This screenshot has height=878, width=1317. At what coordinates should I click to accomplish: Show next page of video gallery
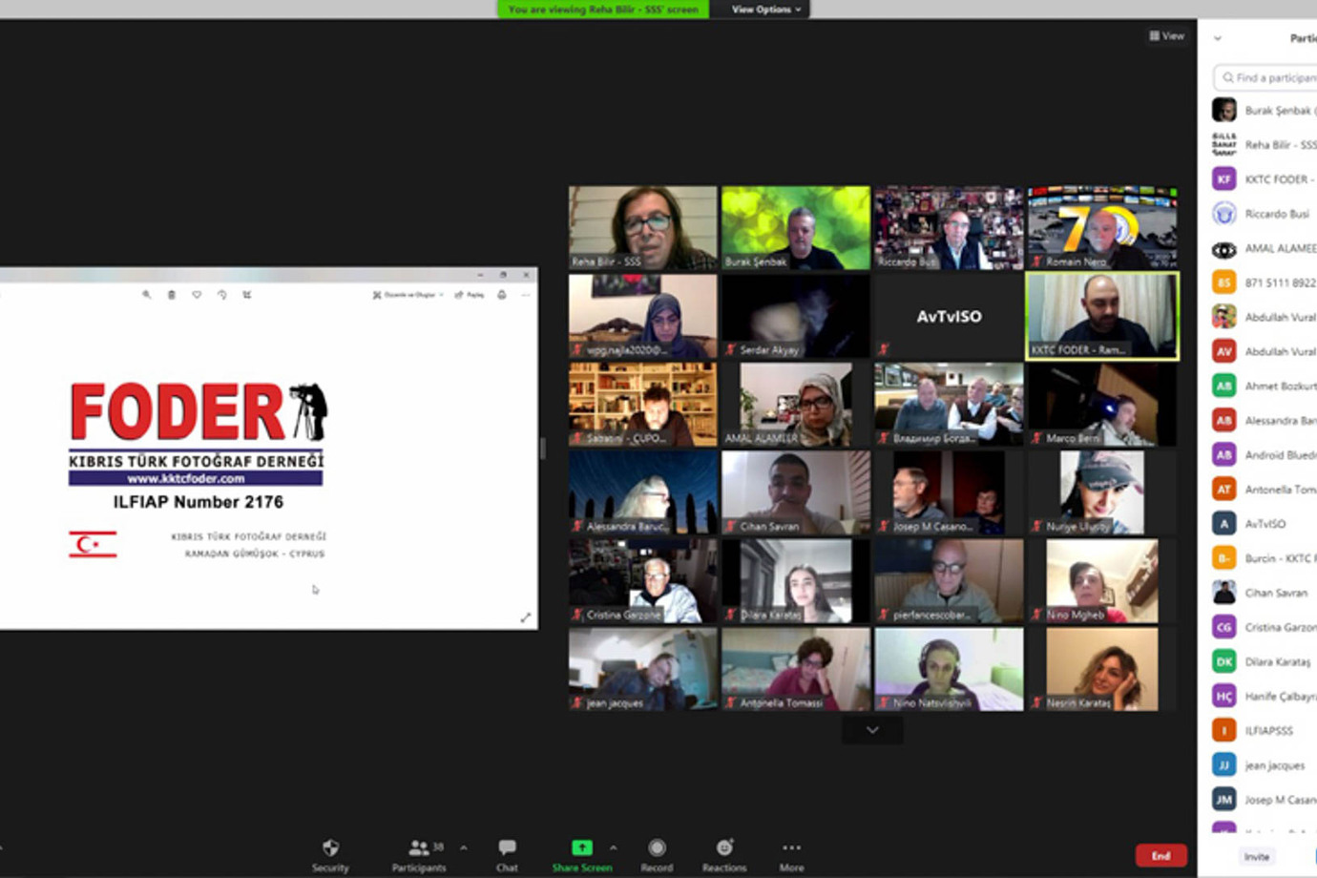tap(872, 730)
